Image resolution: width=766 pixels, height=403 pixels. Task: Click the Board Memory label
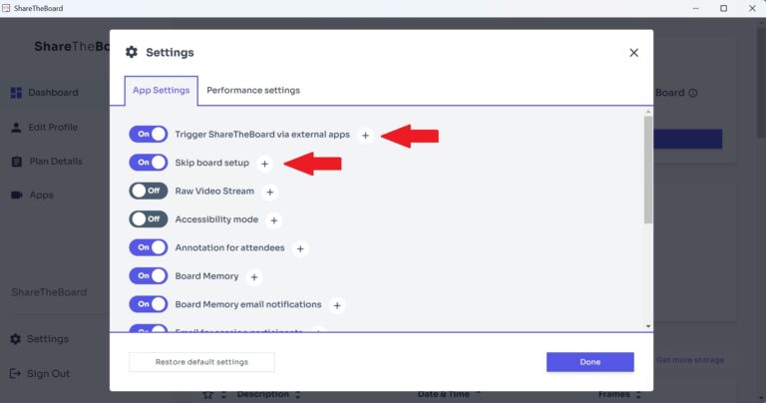[206, 276]
